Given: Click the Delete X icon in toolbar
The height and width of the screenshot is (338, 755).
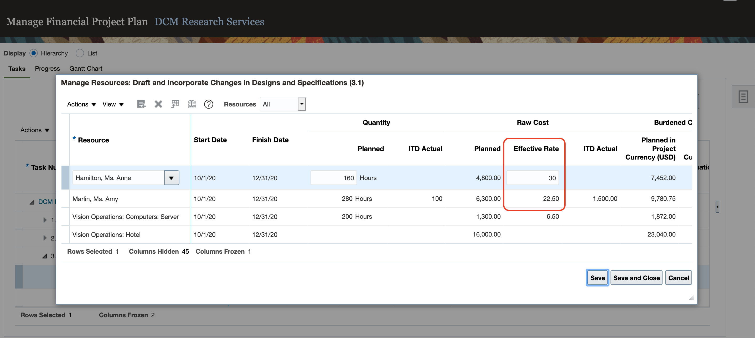Looking at the screenshot, I should (158, 104).
